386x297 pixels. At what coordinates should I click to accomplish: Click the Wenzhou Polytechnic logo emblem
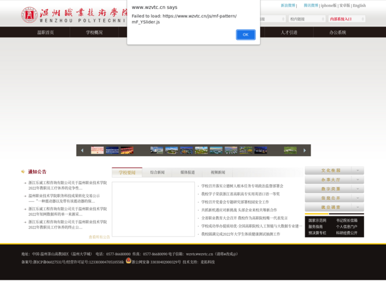pyautogui.click(x=29, y=15)
